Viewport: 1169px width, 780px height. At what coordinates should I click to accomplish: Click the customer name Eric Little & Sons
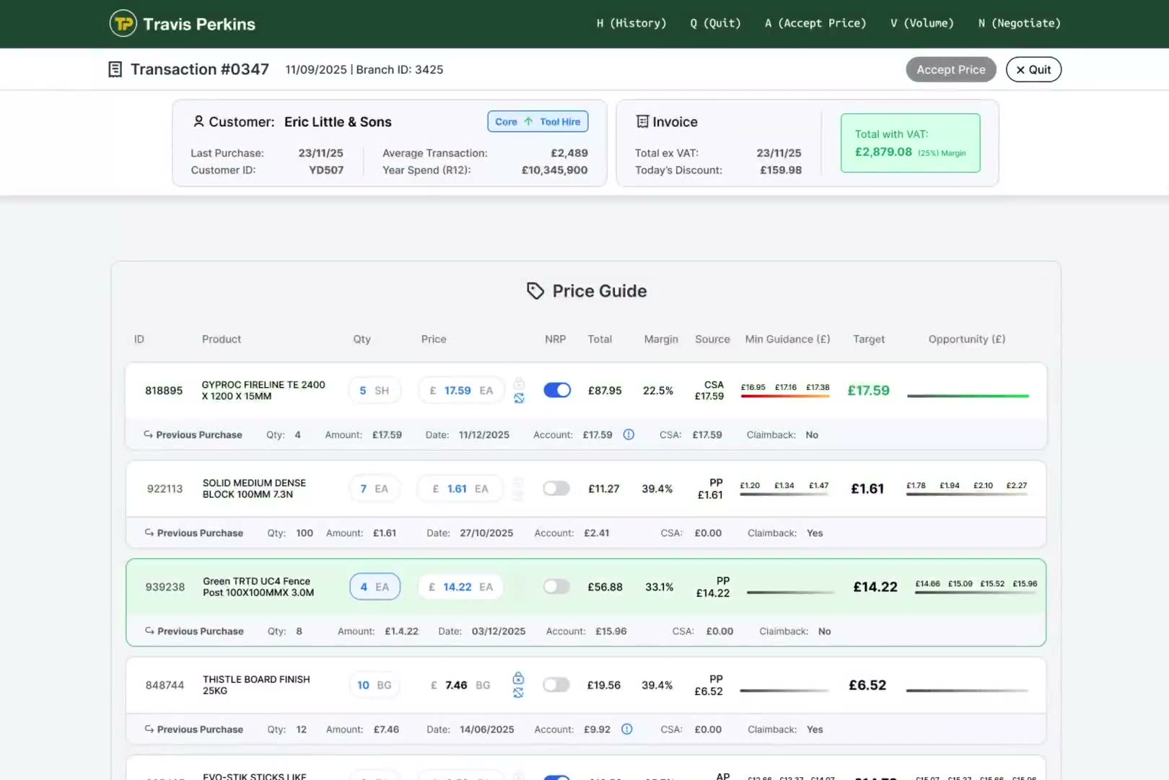pos(338,122)
